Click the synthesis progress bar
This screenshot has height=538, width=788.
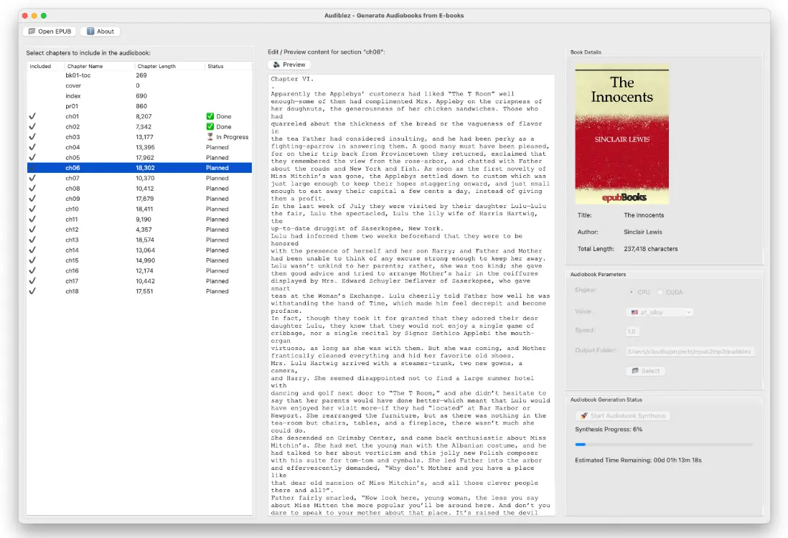point(664,445)
